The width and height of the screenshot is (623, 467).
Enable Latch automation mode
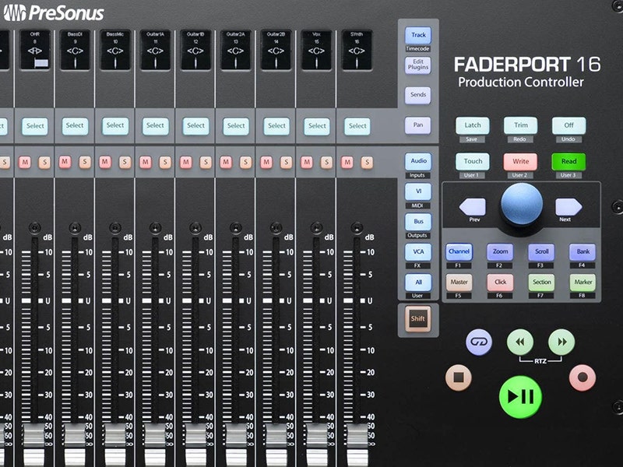tap(473, 125)
